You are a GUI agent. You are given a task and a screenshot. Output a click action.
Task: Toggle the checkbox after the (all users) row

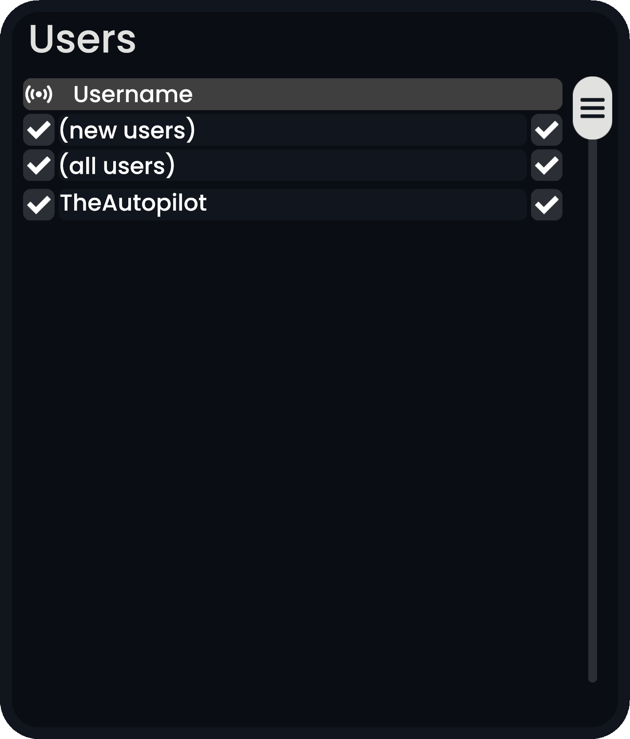(547, 166)
